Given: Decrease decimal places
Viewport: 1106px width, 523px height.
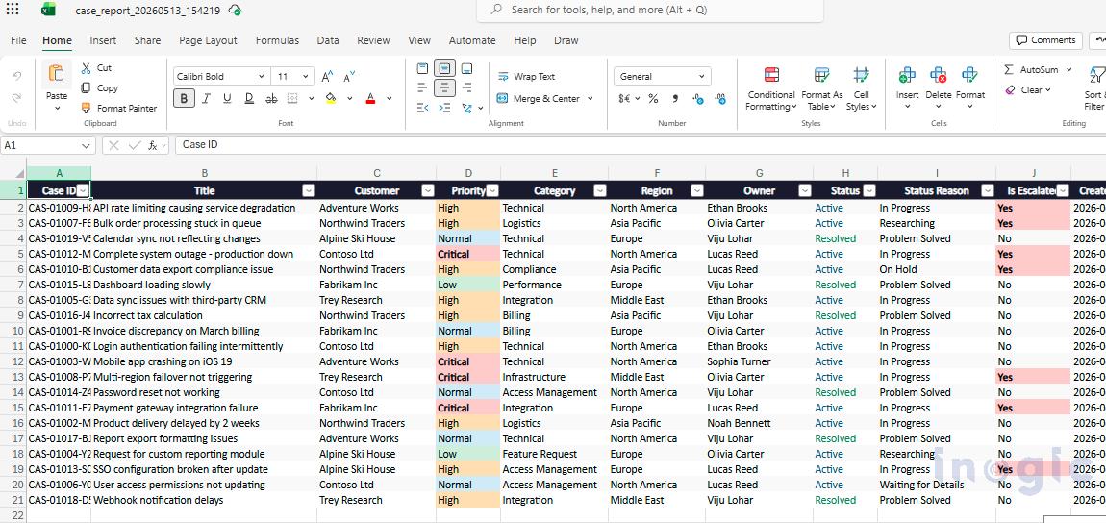Looking at the screenshot, I should (720, 99).
